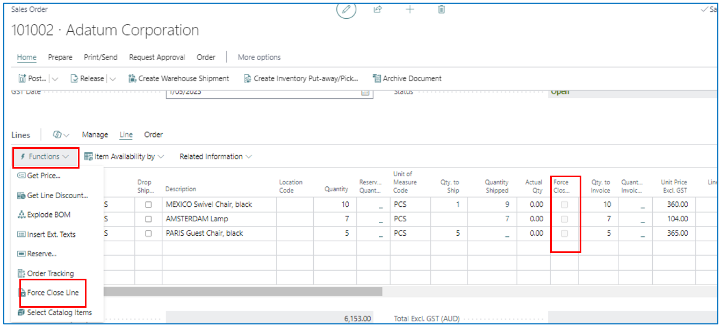Click the horizontal scrollbar under lines grid
The width and height of the screenshot is (721, 326).
(242, 292)
